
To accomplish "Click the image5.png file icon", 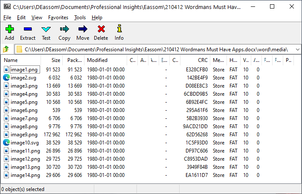I will [6, 102].
